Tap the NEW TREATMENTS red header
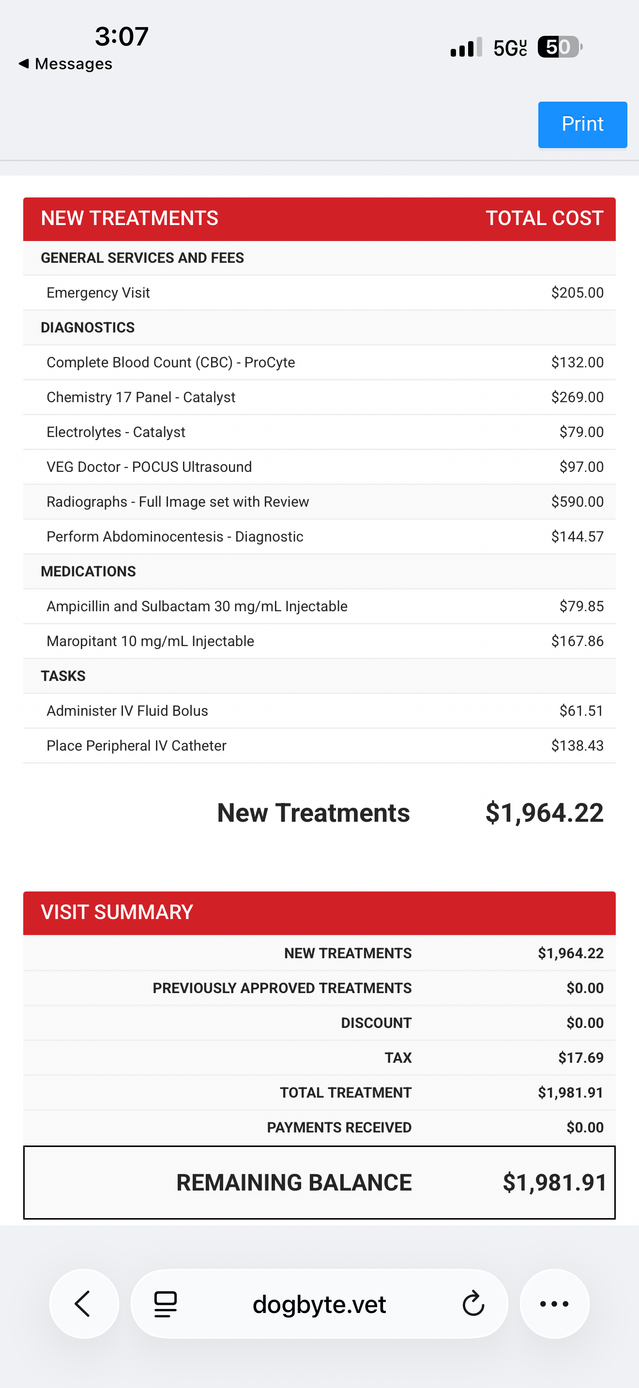This screenshot has height=1388, width=639. (319, 219)
